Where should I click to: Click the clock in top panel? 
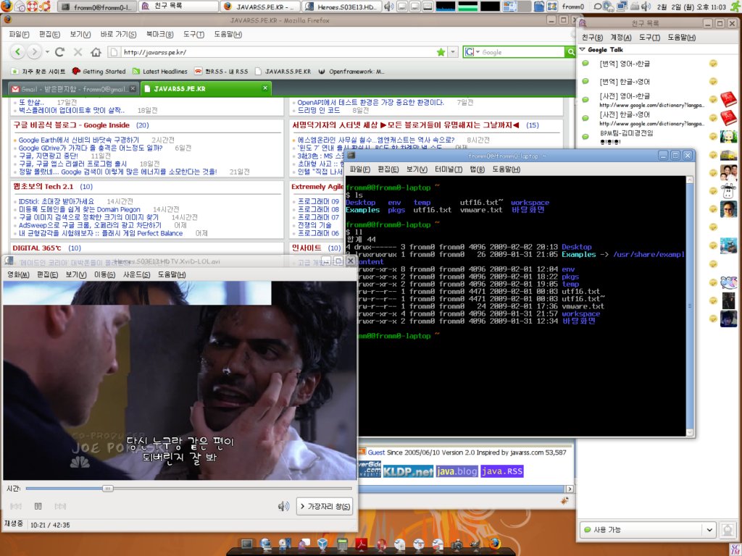(x=691, y=7)
